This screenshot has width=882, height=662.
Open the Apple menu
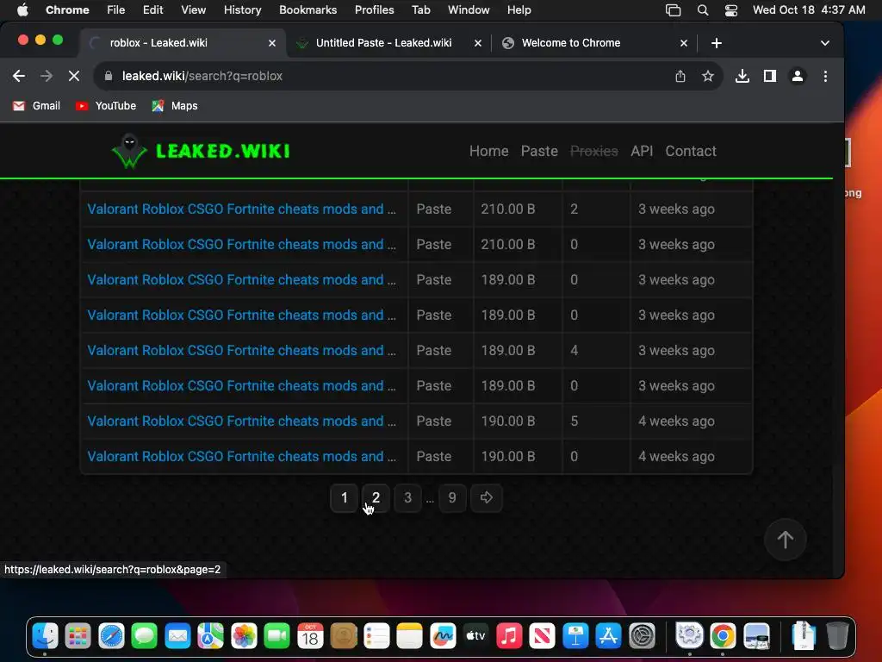(x=22, y=9)
